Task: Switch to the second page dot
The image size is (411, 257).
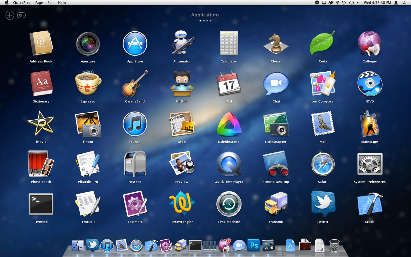Action: 204,21
